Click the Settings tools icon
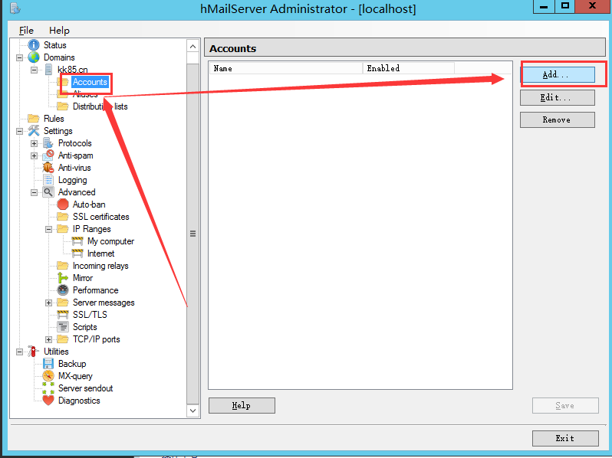 (x=34, y=131)
